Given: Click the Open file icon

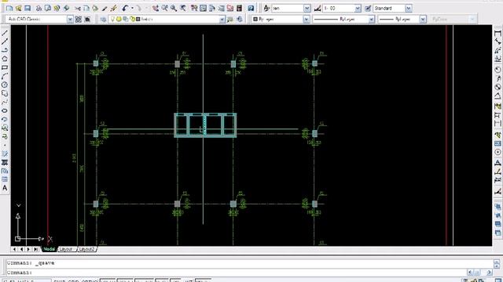Looking at the screenshot, I should click(x=18, y=9).
